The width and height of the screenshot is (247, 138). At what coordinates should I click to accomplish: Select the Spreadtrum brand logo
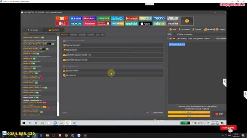pos(173,24)
